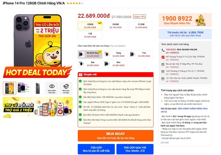Select the second product gallery thumbnail
This screenshot has width=221, height=155.
click(24, 88)
